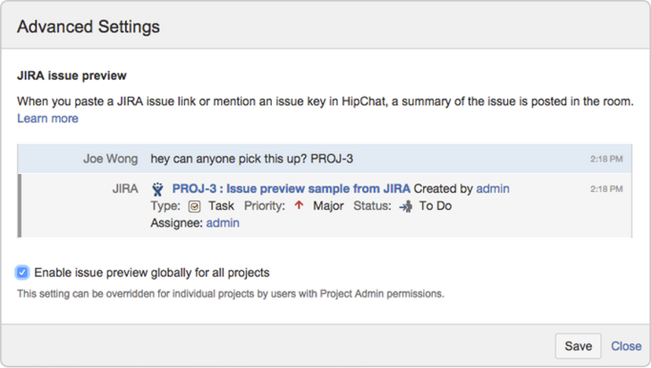Open PROJ-3 Issue preview sample link
The height and width of the screenshot is (368, 651).
291,189
